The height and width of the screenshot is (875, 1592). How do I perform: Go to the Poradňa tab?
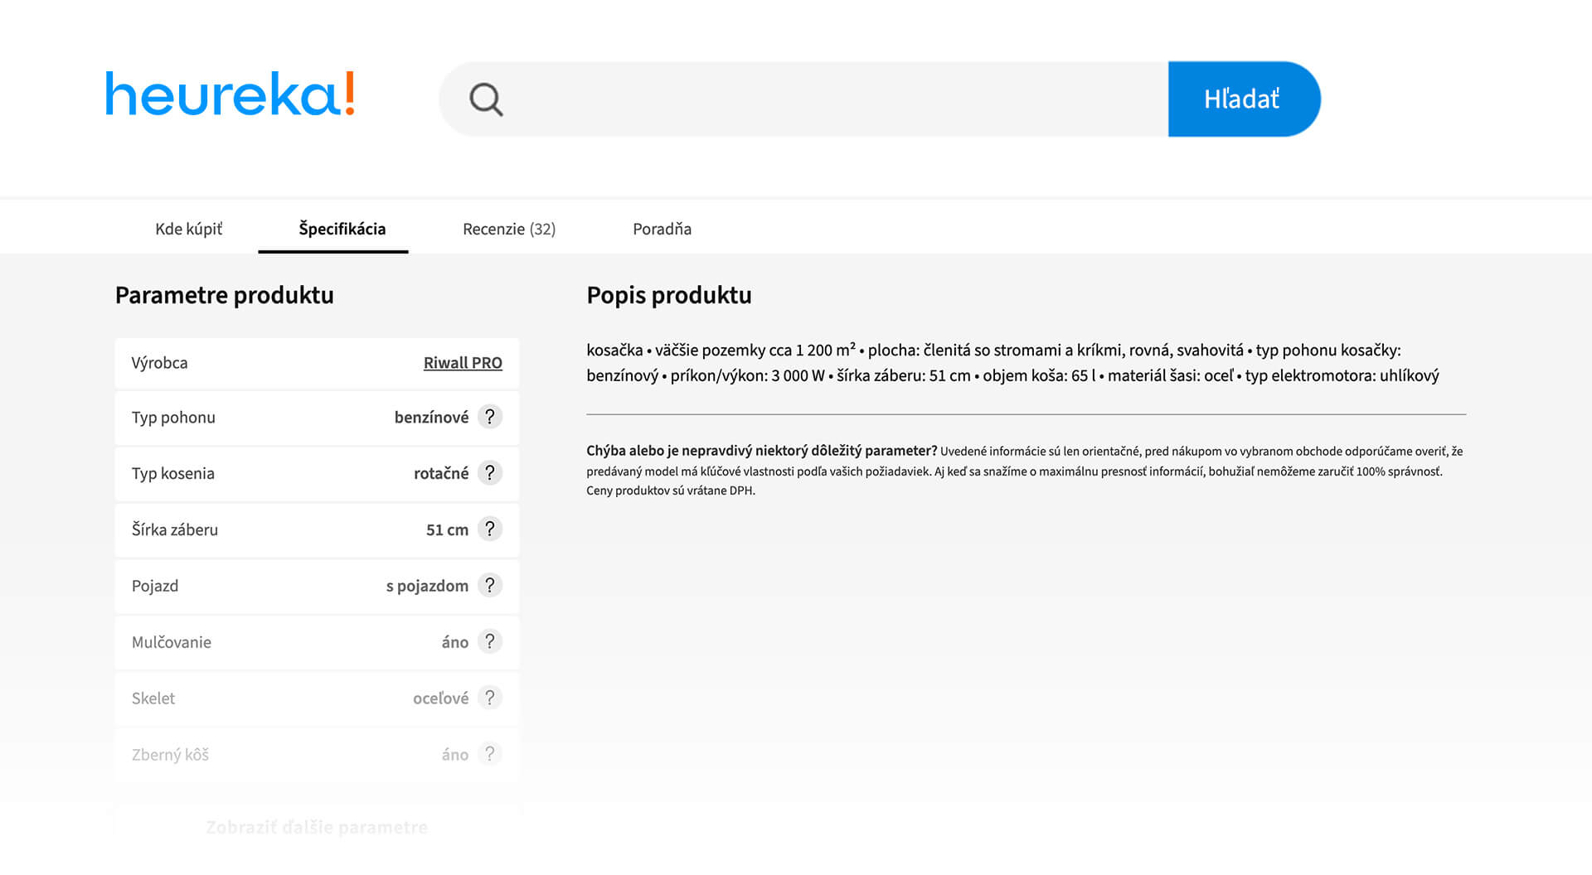(x=662, y=229)
